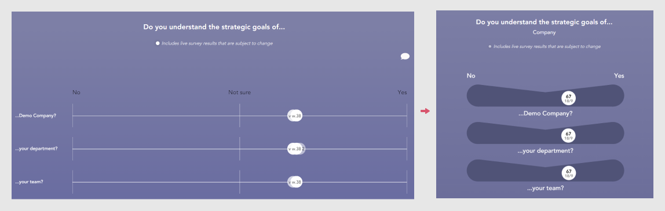This screenshot has height=211, width=665.
Task: Click the red arrow between panels
Action: pyautogui.click(x=425, y=111)
